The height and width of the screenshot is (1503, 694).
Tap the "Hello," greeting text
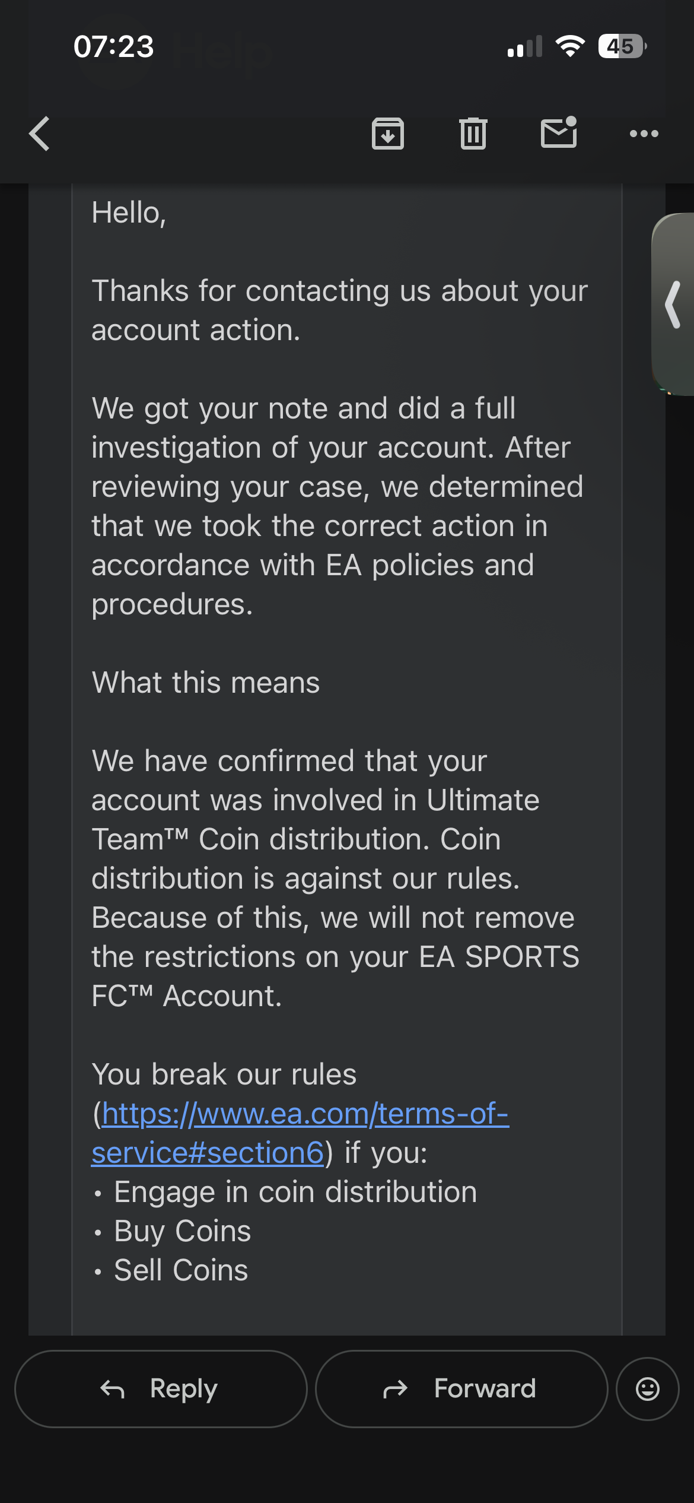point(129,213)
